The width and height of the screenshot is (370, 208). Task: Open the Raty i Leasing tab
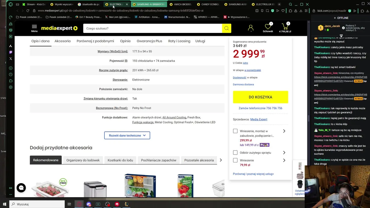coord(179,41)
